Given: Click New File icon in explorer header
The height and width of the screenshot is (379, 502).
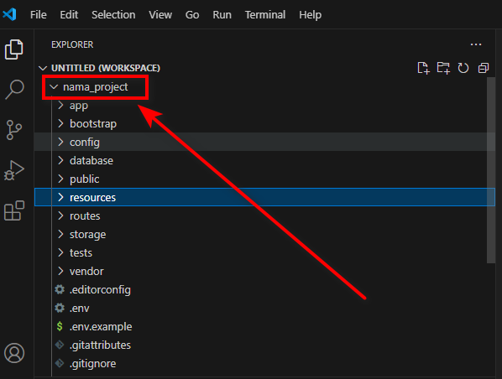Looking at the screenshot, I should (423, 68).
